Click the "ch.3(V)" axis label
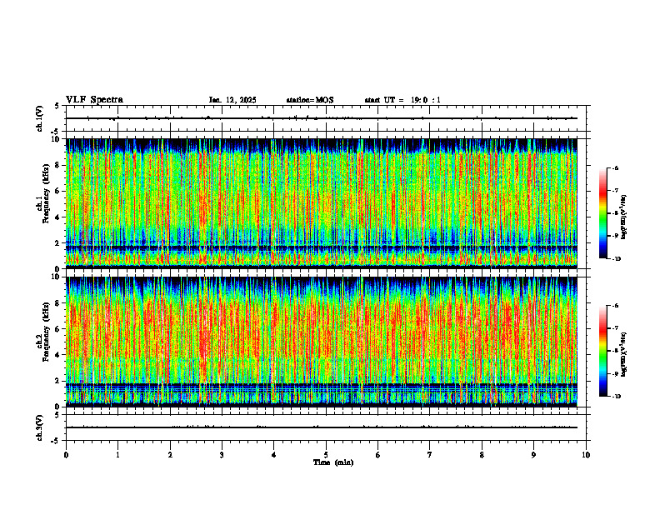Image resolution: width=660 pixels, height=510 pixels. 39,427
